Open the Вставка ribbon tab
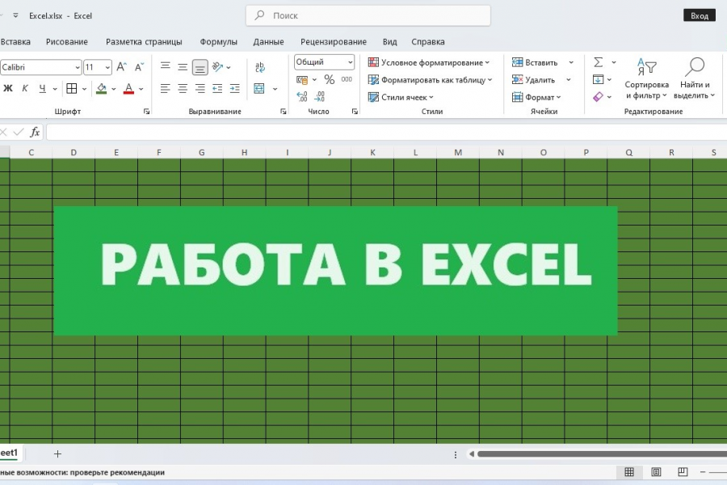This screenshot has width=727, height=485. pos(15,42)
